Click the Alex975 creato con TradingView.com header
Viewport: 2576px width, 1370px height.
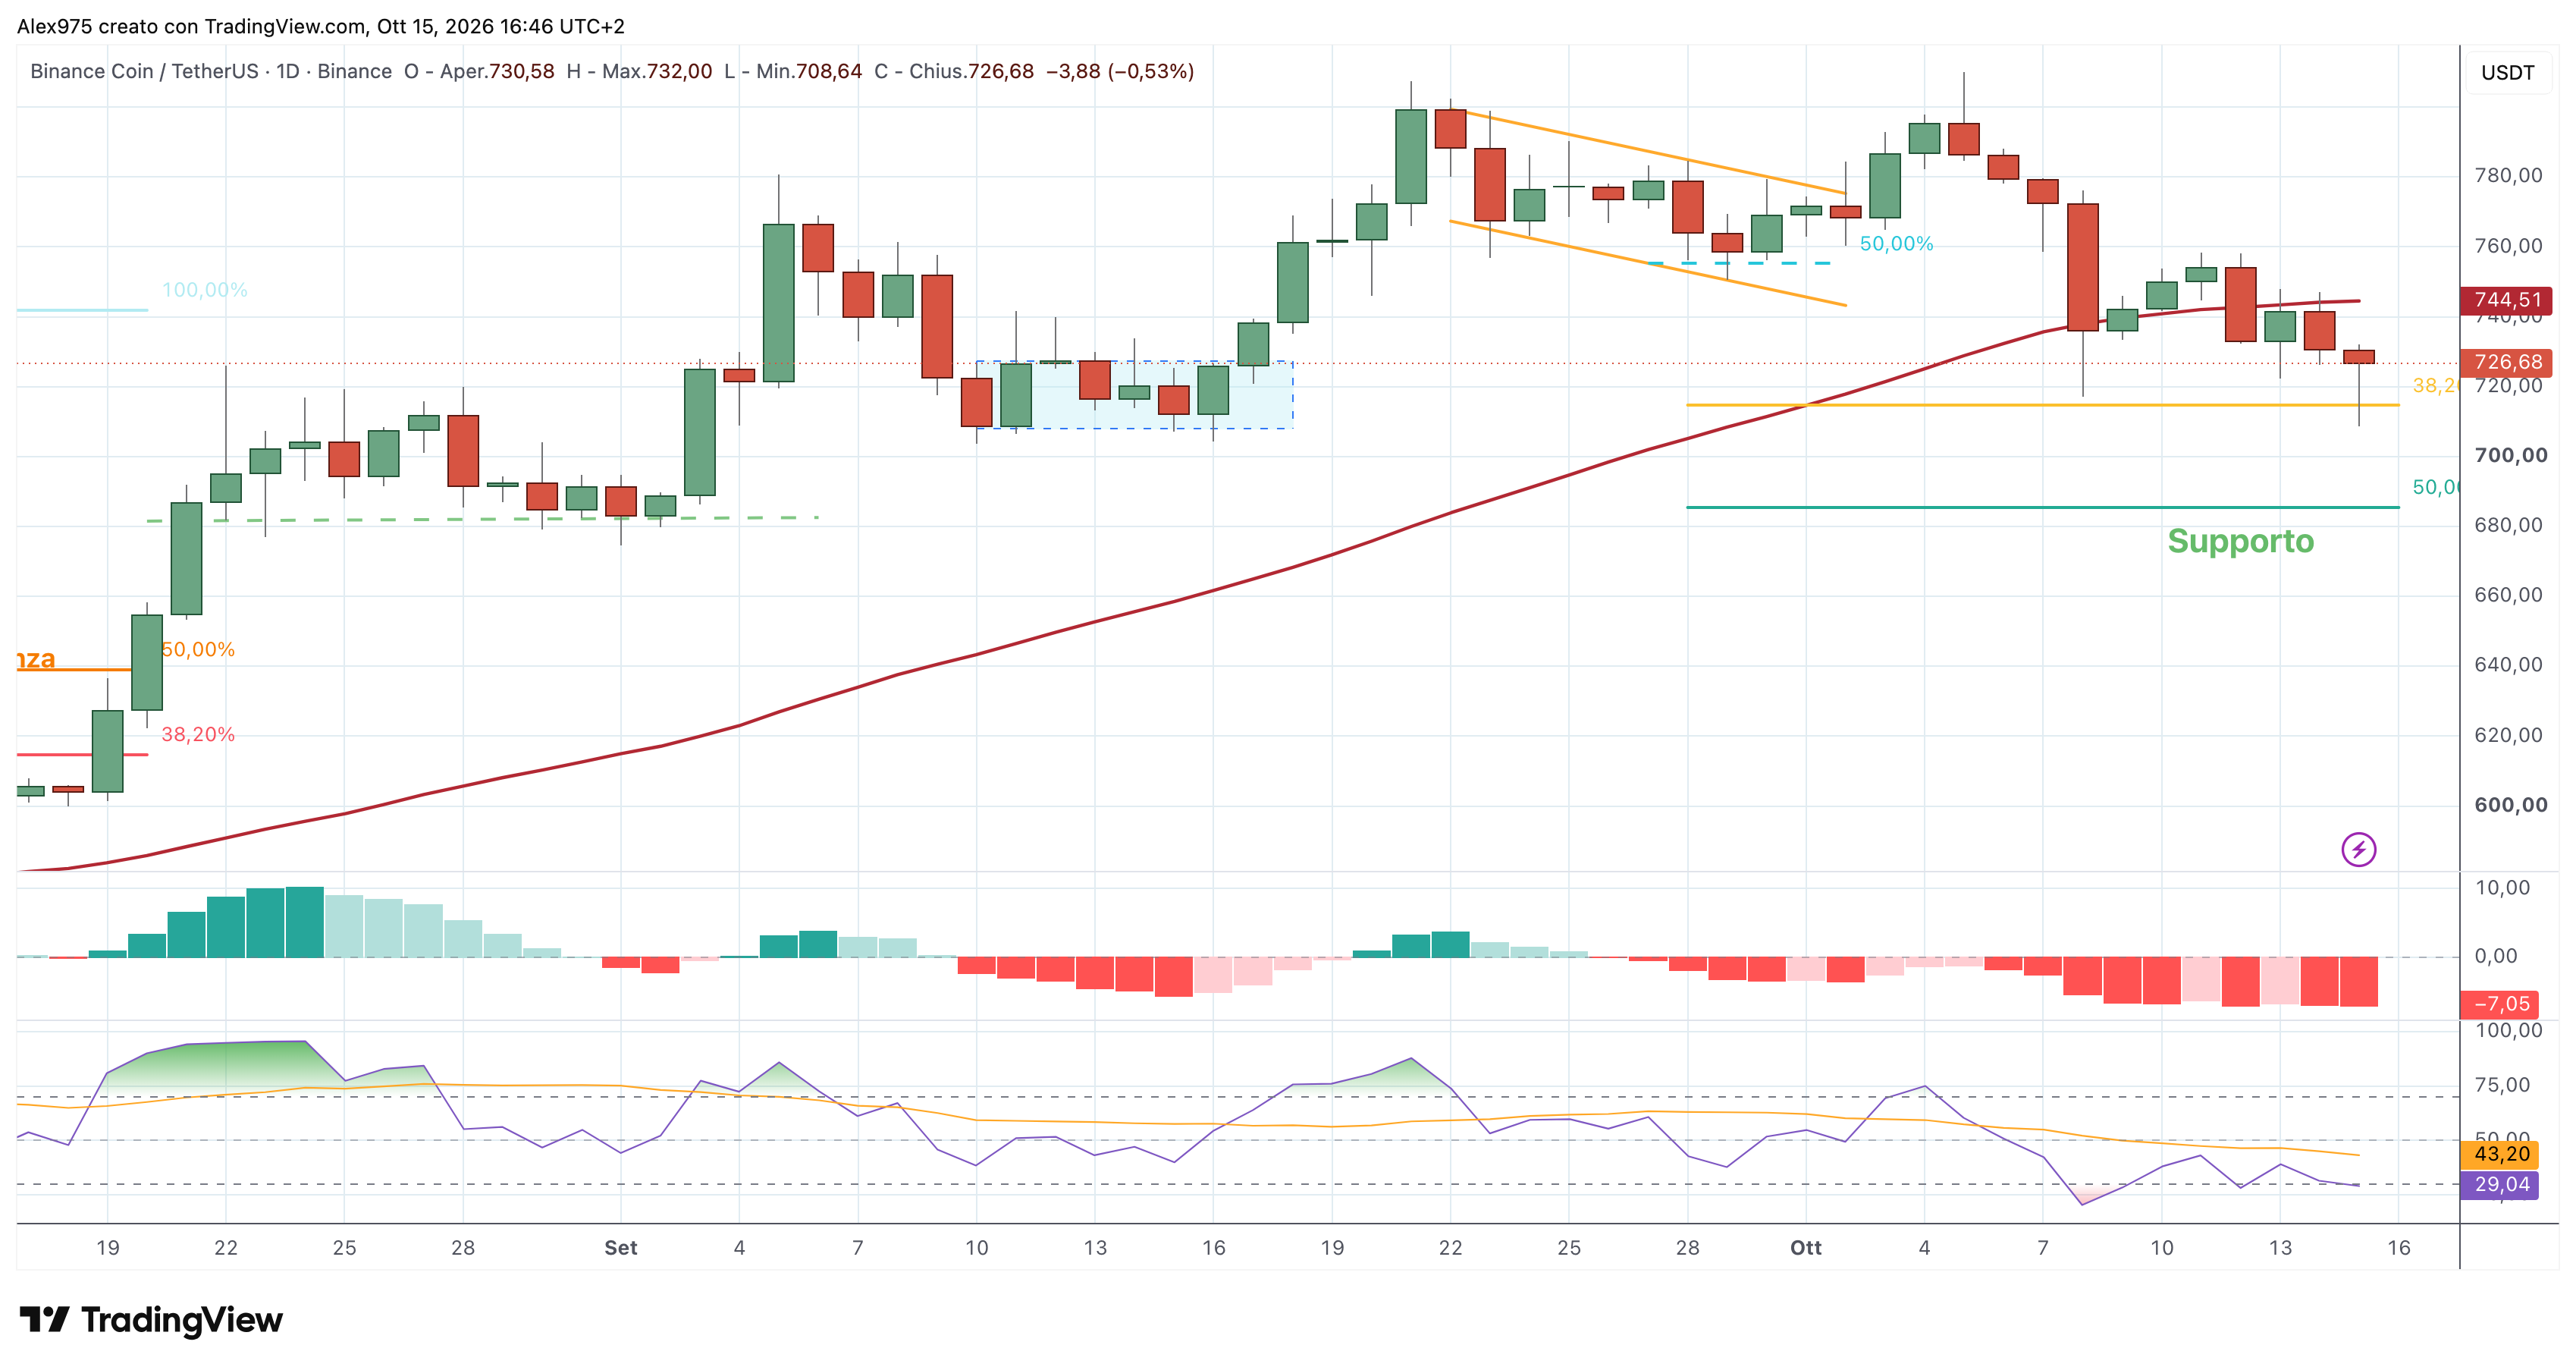(321, 26)
